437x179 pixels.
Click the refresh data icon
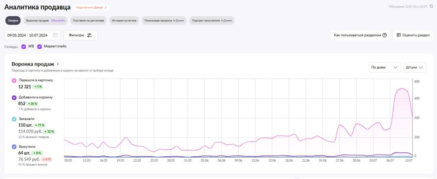[x=431, y=6]
